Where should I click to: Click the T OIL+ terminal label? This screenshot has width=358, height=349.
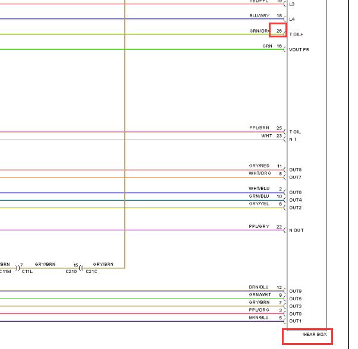[x=296, y=35]
